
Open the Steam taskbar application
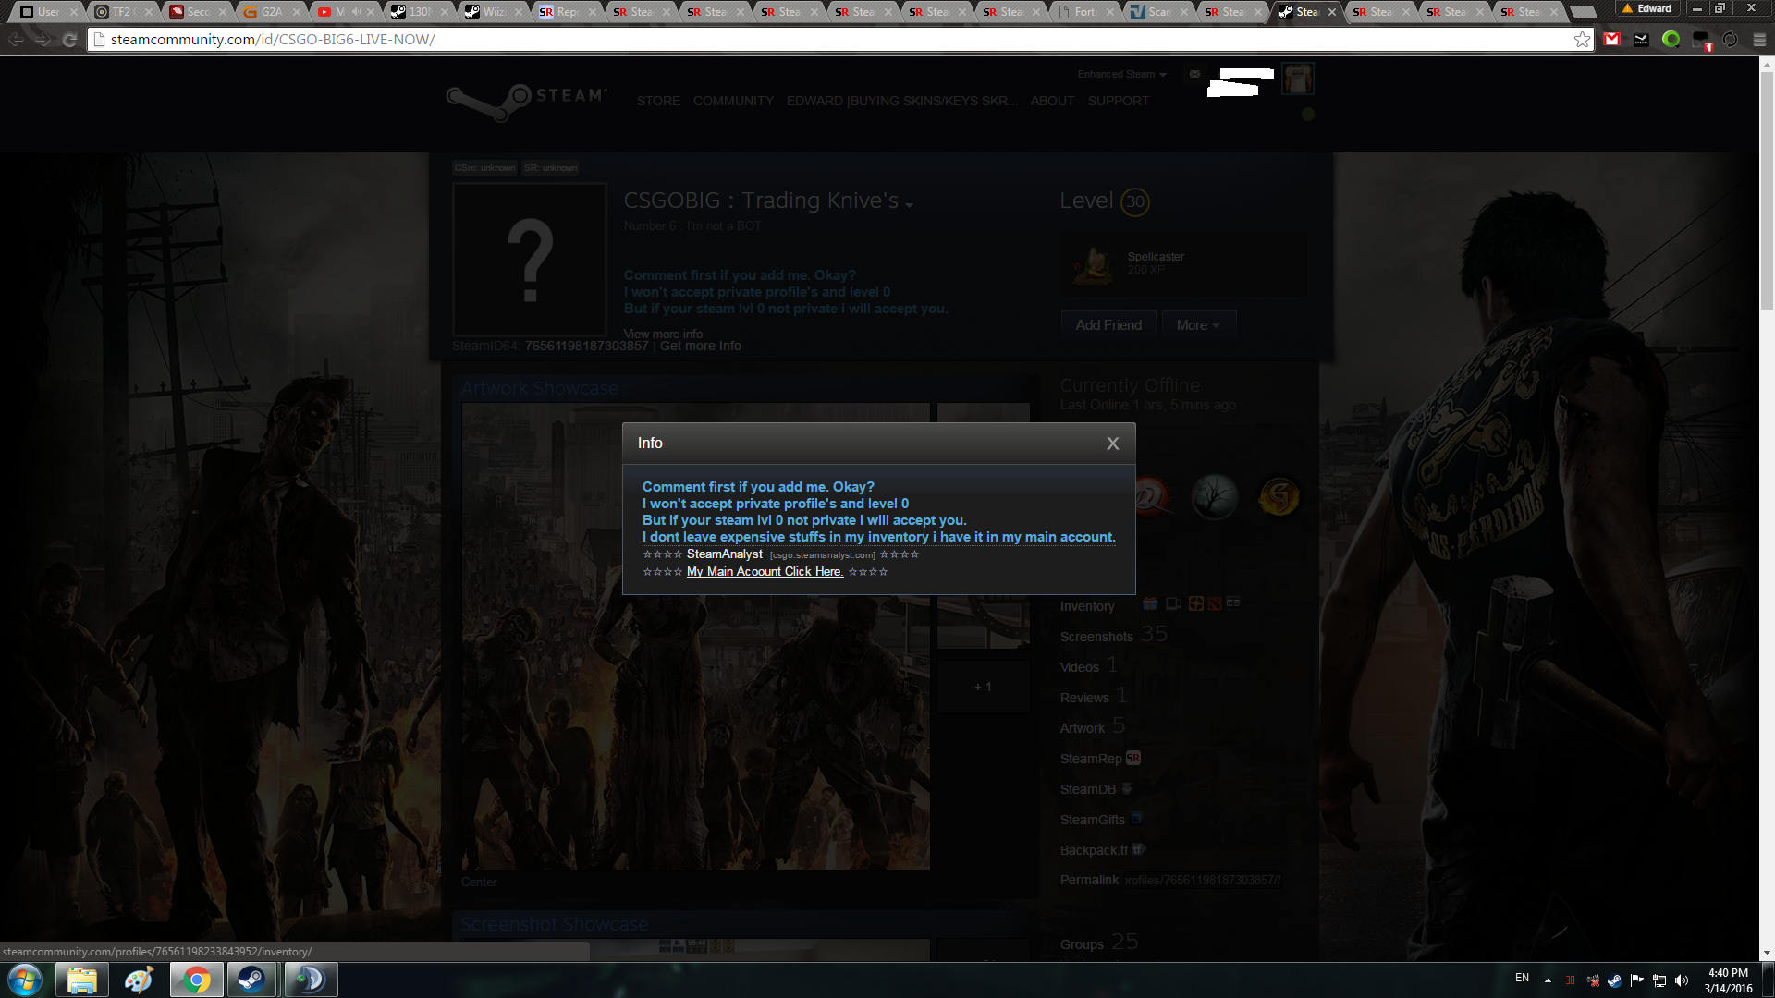pyautogui.click(x=251, y=980)
